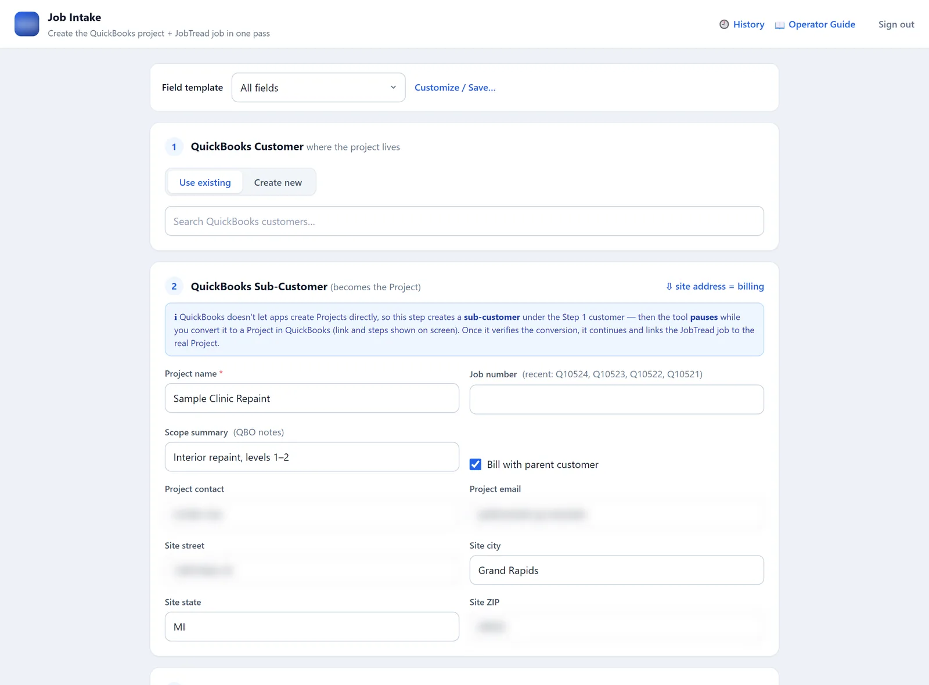Click the Project contact field

[x=312, y=514]
